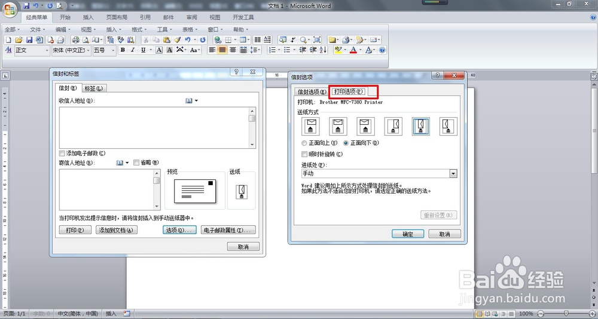Click the red font color A swatch
This screenshot has width=598, height=319.
[x=353, y=50]
